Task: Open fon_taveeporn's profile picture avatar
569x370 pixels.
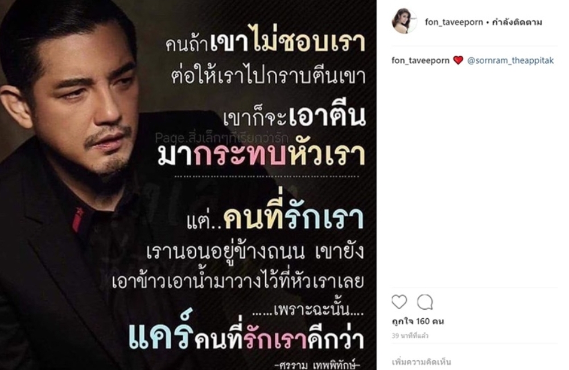Action: (x=404, y=21)
